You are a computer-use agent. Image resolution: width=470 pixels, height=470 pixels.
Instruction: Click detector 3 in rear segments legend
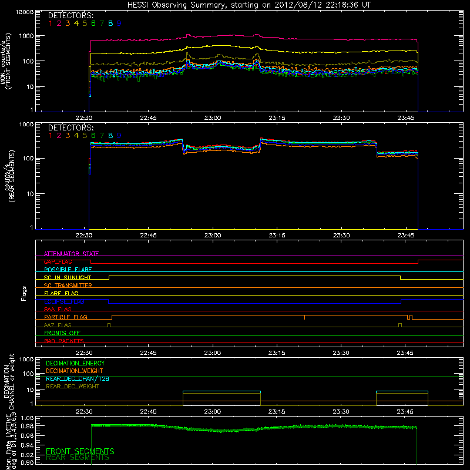point(68,136)
